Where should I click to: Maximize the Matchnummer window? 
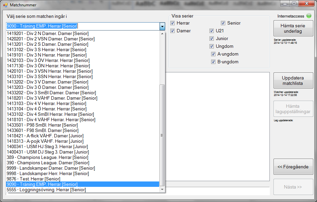[294, 4]
